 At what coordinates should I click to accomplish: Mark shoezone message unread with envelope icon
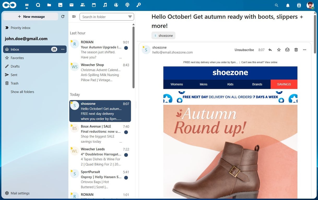(x=287, y=50)
